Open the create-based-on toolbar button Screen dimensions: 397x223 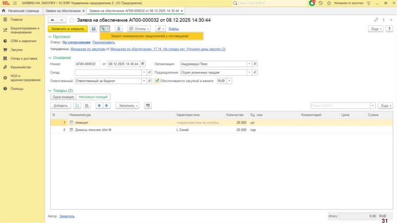(105, 29)
